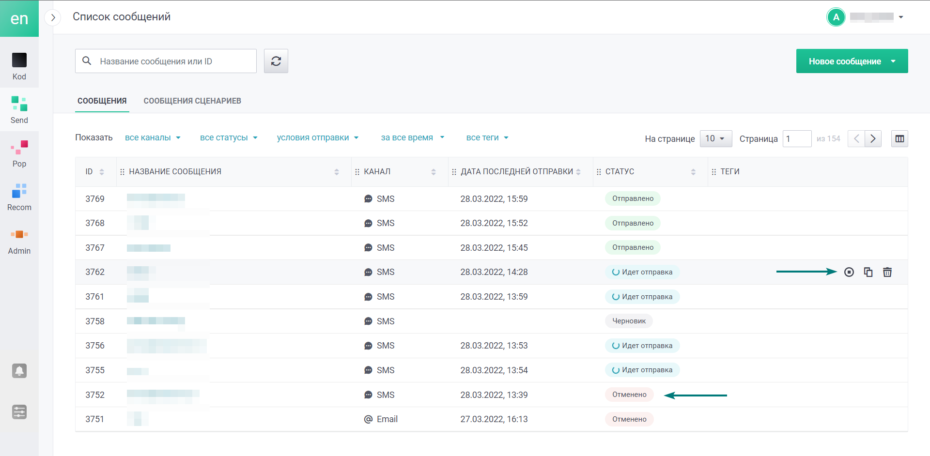Click search magnifier icon
Viewport: 930px width, 456px height.
pos(87,61)
